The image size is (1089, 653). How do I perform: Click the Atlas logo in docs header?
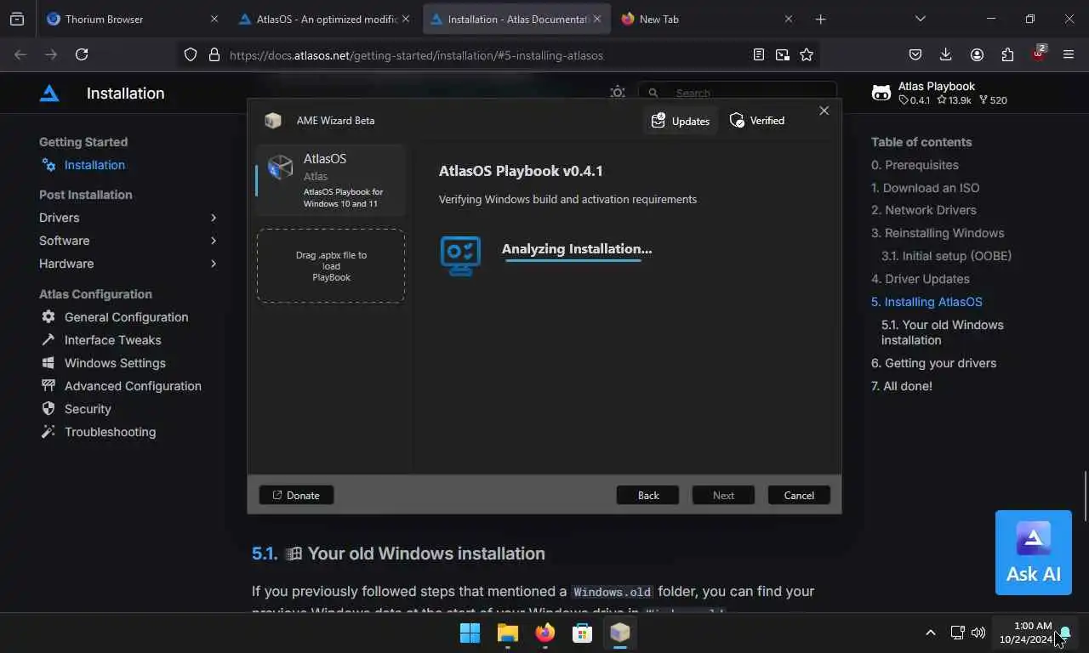coord(49,94)
